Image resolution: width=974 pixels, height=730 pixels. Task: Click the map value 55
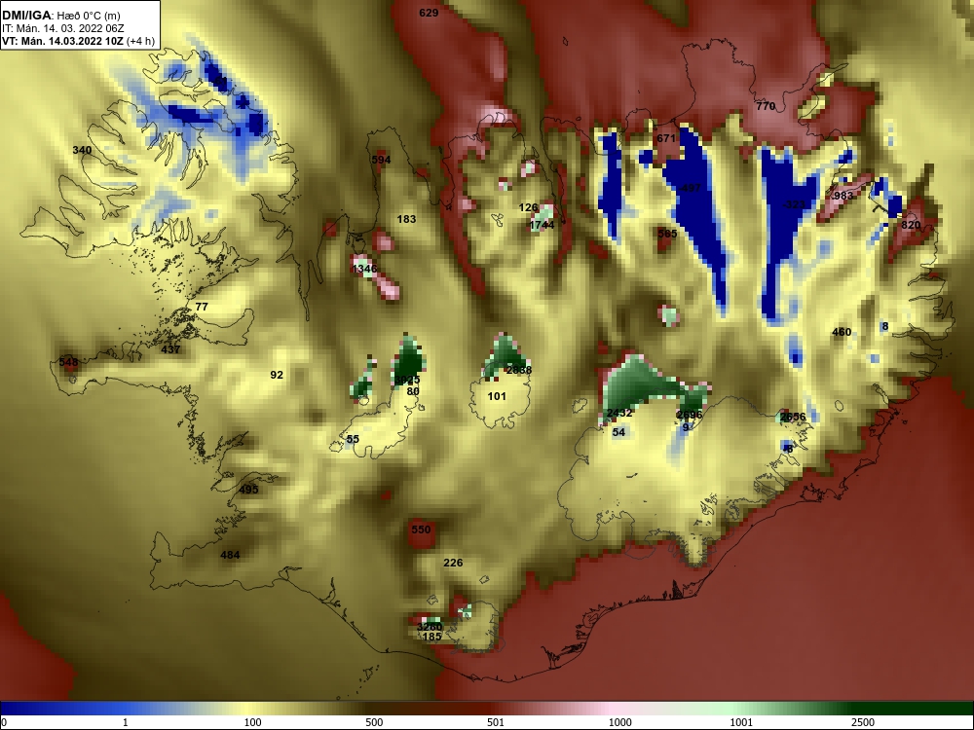[x=353, y=439]
